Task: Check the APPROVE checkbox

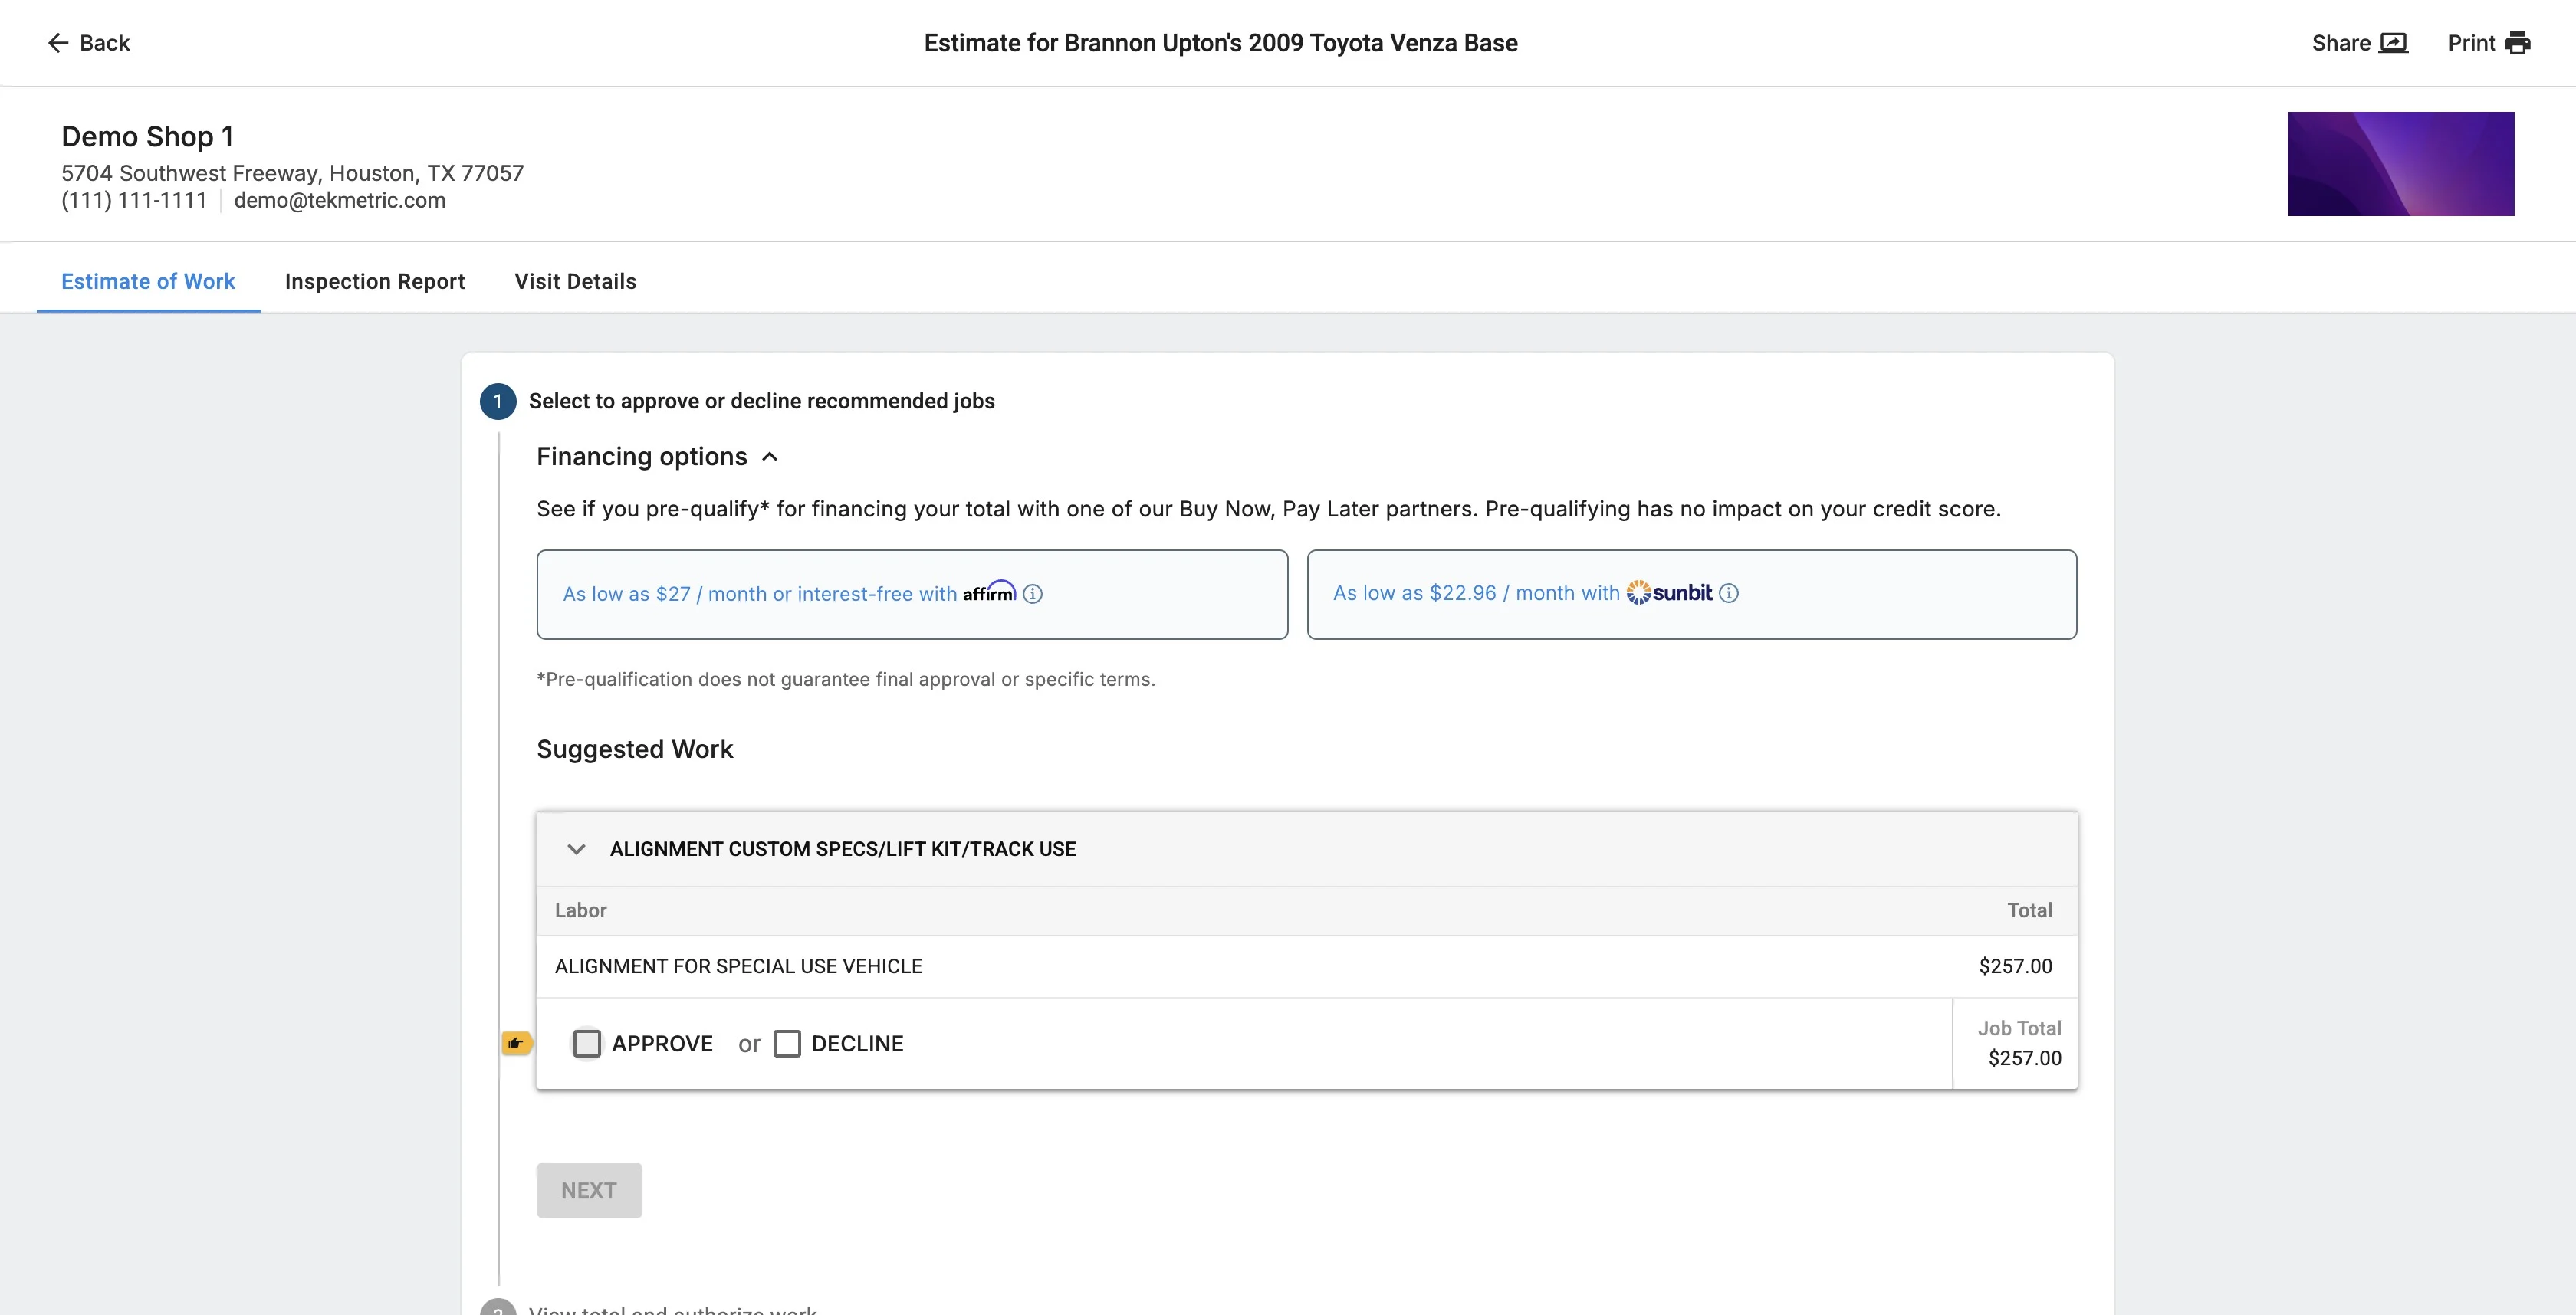Action: click(587, 1043)
